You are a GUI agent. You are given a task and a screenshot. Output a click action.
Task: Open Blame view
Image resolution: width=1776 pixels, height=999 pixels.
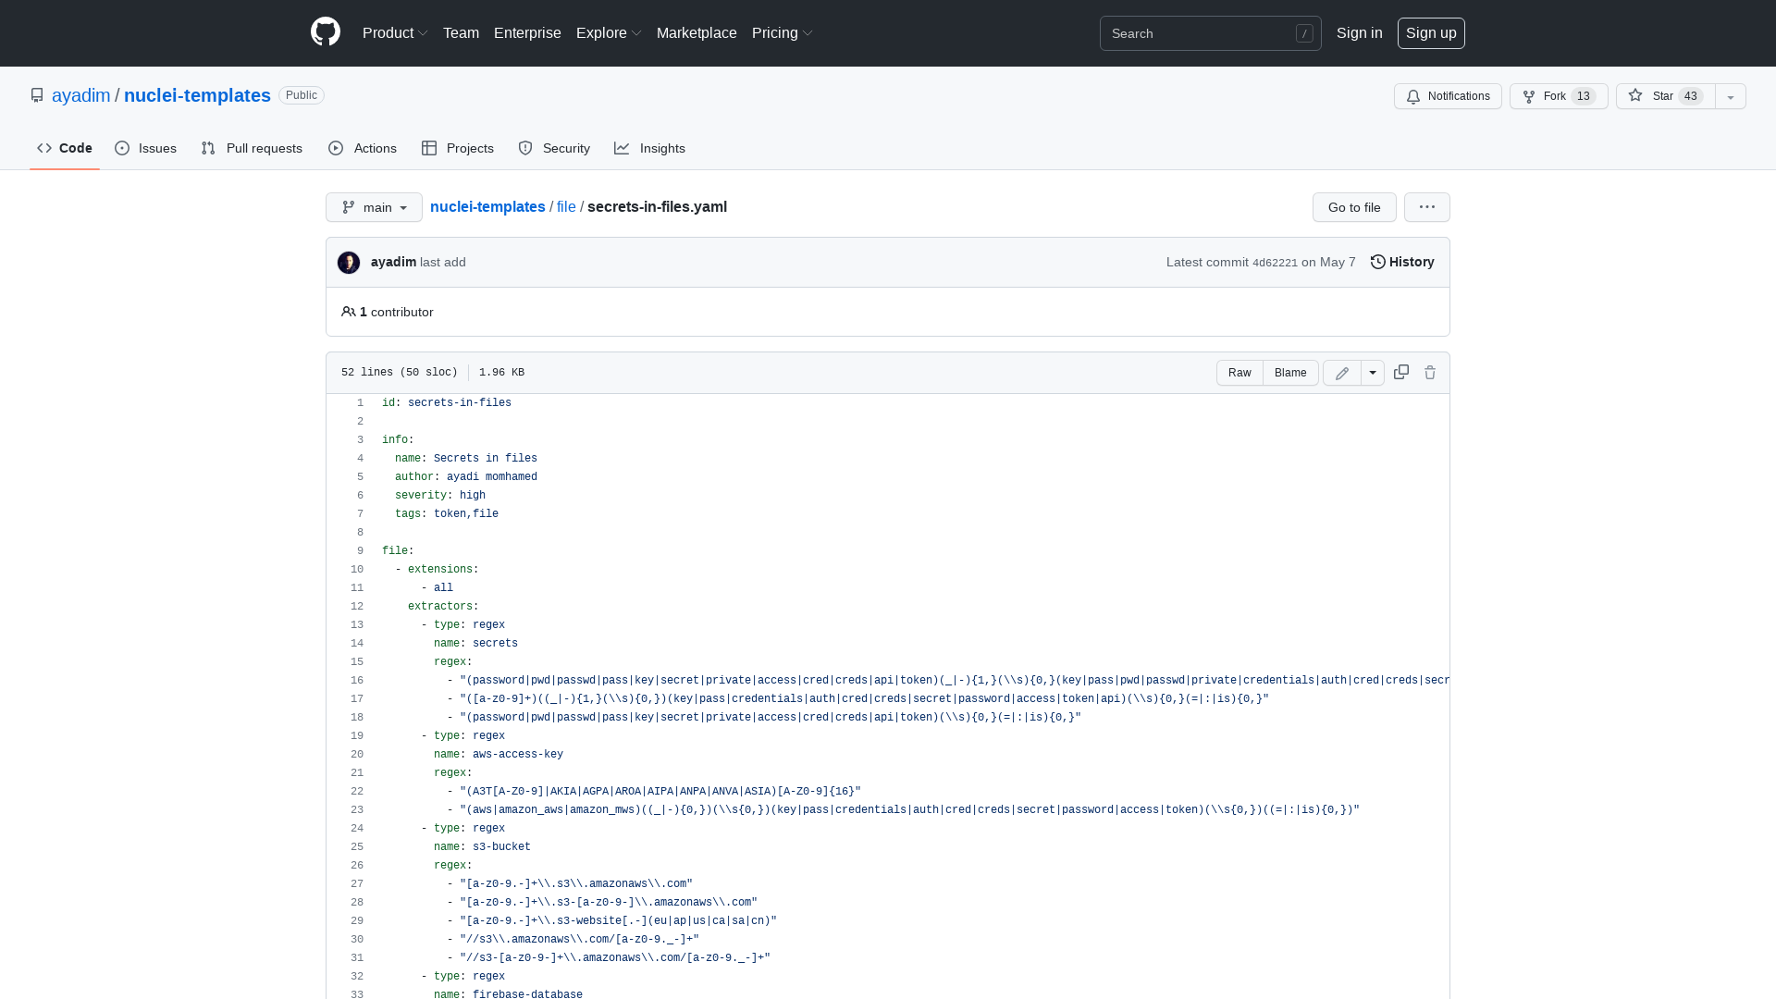tap(1290, 373)
